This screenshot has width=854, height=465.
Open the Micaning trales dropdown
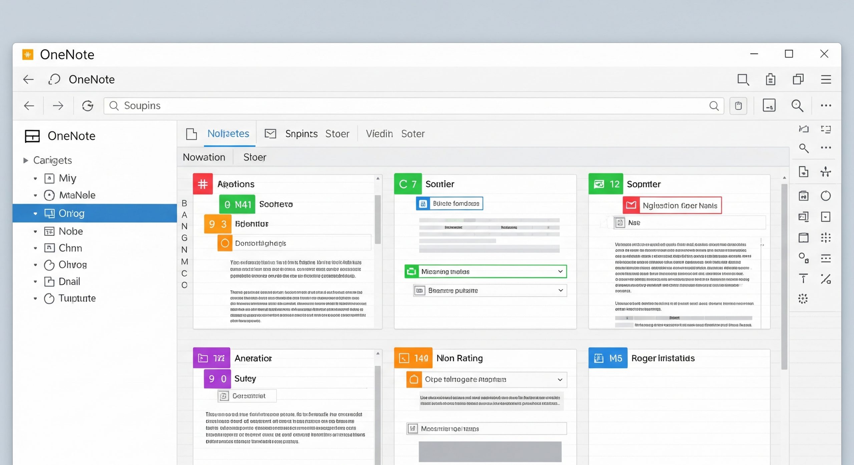(485, 271)
